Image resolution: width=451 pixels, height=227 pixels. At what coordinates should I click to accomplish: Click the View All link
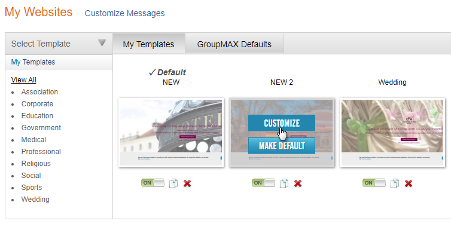tap(23, 80)
